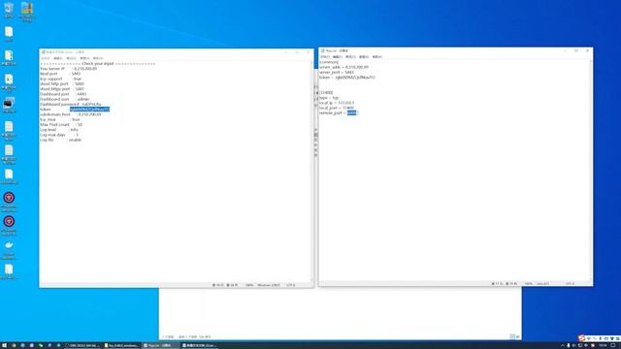Open Format menu in frpc.ini Notepad
Viewport: 621px width, 349px height.
coord(350,57)
